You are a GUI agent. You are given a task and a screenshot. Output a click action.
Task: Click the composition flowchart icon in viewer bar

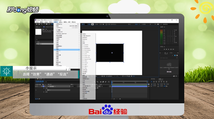pyautogui.click(x=129, y=76)
